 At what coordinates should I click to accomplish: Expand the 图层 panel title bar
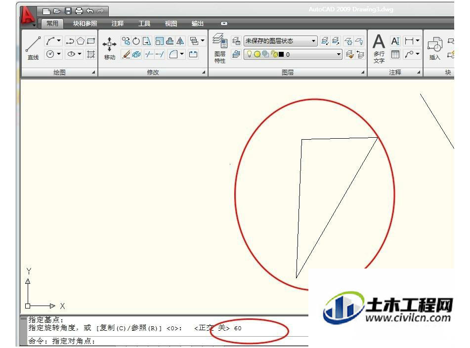pos(288,72)
